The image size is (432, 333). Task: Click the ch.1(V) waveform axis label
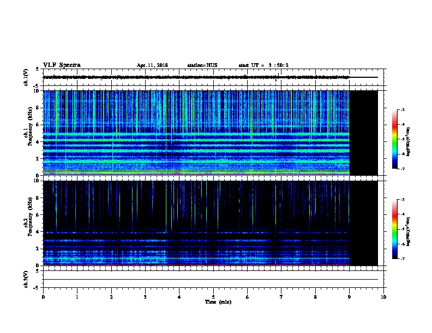coord(26,77)
